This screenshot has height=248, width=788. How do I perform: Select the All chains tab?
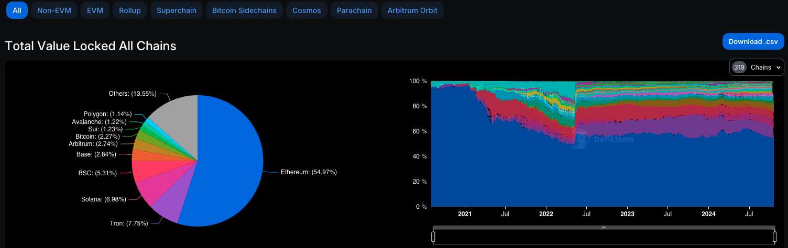17,10
